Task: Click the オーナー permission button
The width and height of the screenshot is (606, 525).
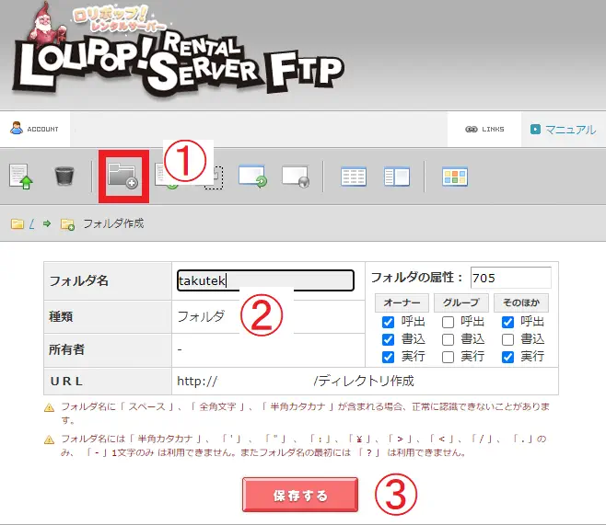Action: pyautogui.click(x=401, y=302)
